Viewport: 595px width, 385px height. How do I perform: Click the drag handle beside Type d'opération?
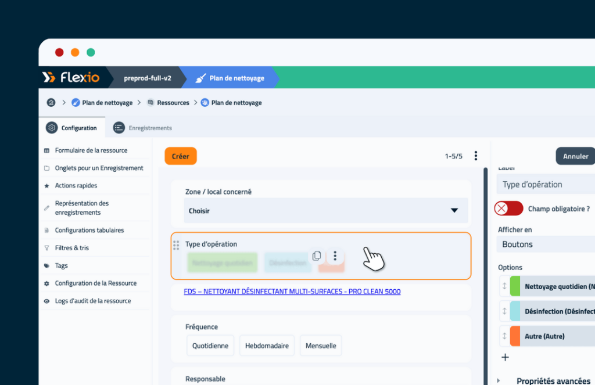pos(176,246)
